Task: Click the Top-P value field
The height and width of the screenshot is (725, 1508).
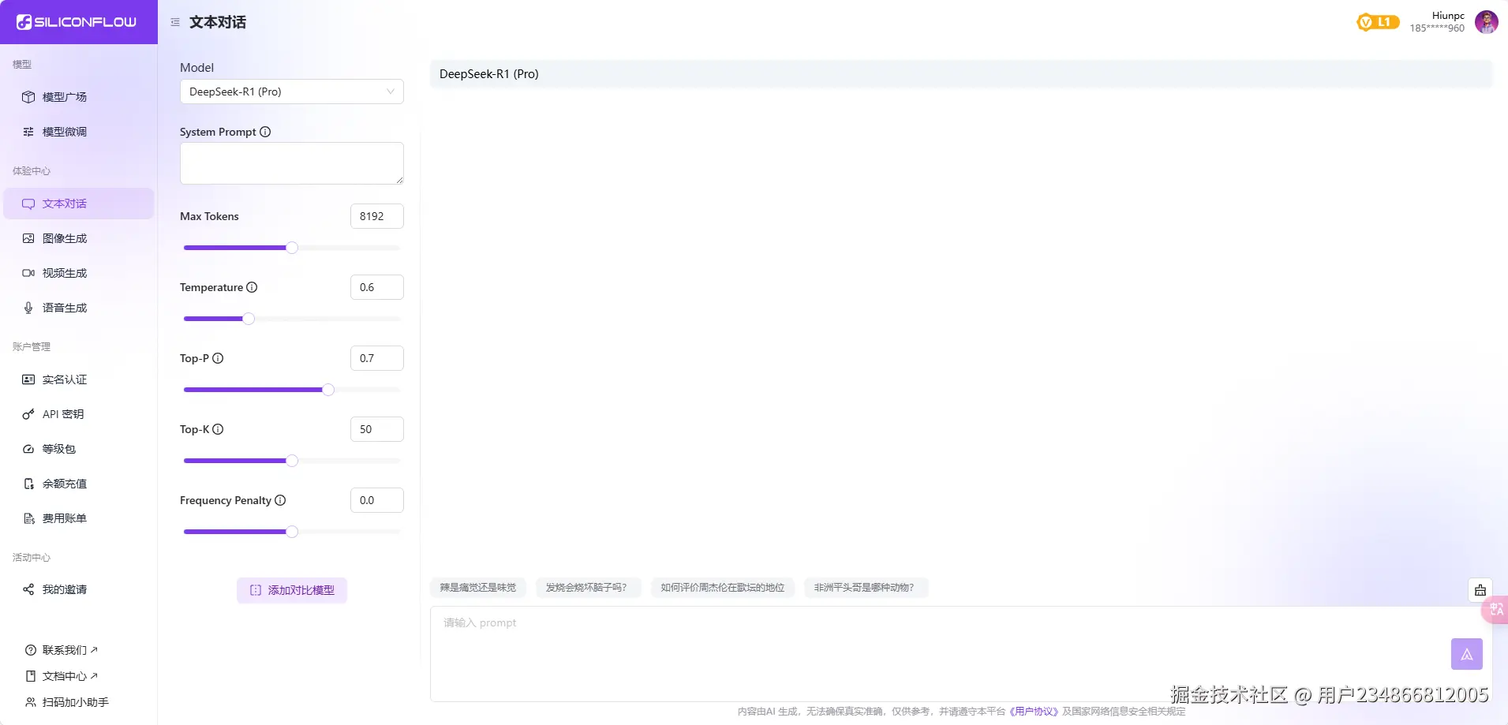Action: pyautogui.click(x=377, y=358)
